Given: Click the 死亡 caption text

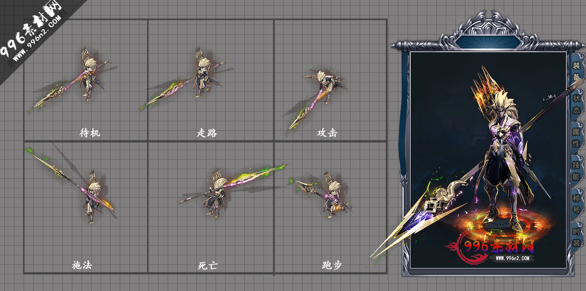Looking at the screenshot, I should 207,266.
